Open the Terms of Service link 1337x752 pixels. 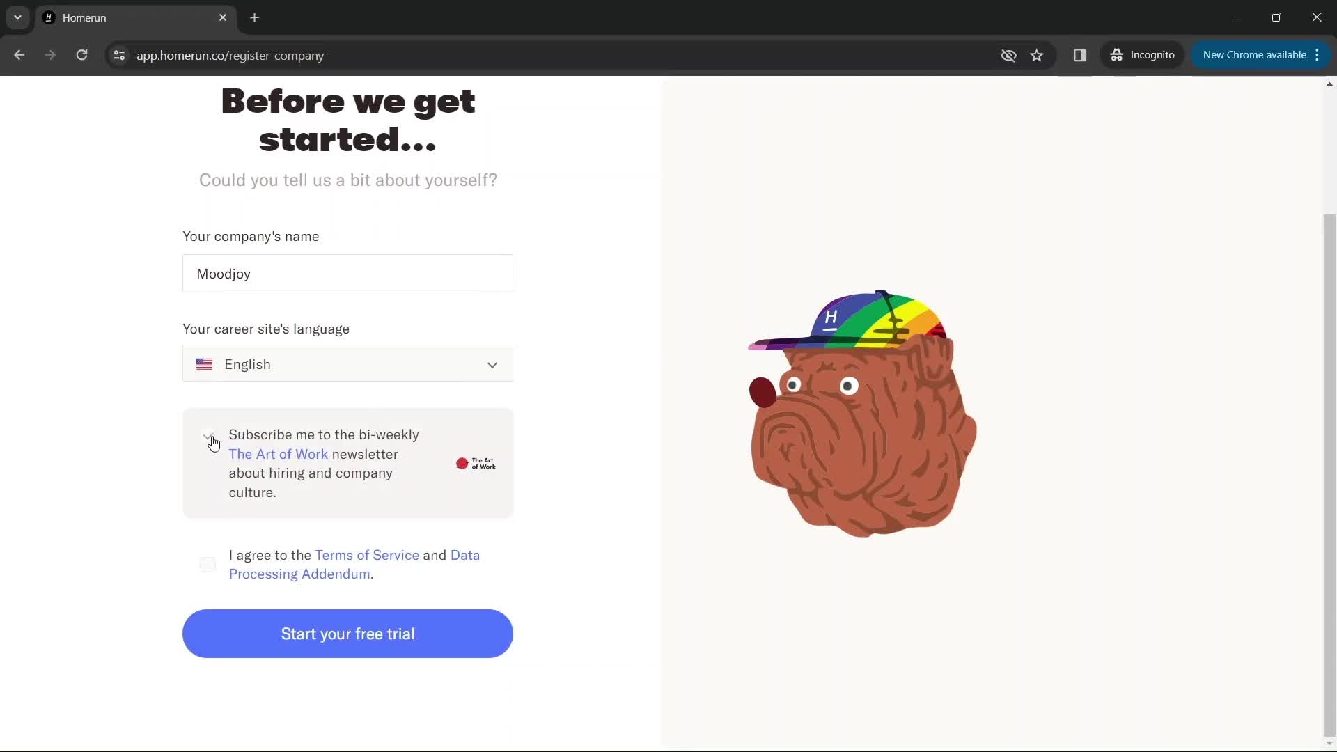tap(367, 555)
